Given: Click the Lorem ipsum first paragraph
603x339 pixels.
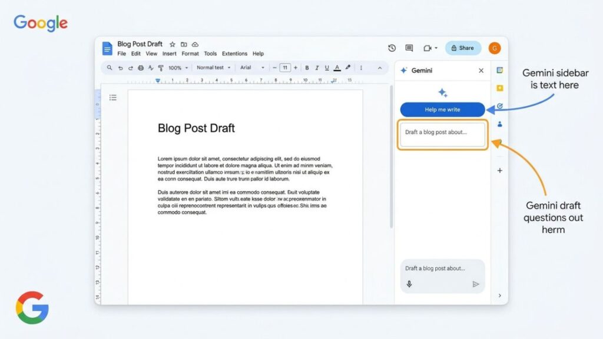Looking at the screenshot, I should (x=245, y=169).
